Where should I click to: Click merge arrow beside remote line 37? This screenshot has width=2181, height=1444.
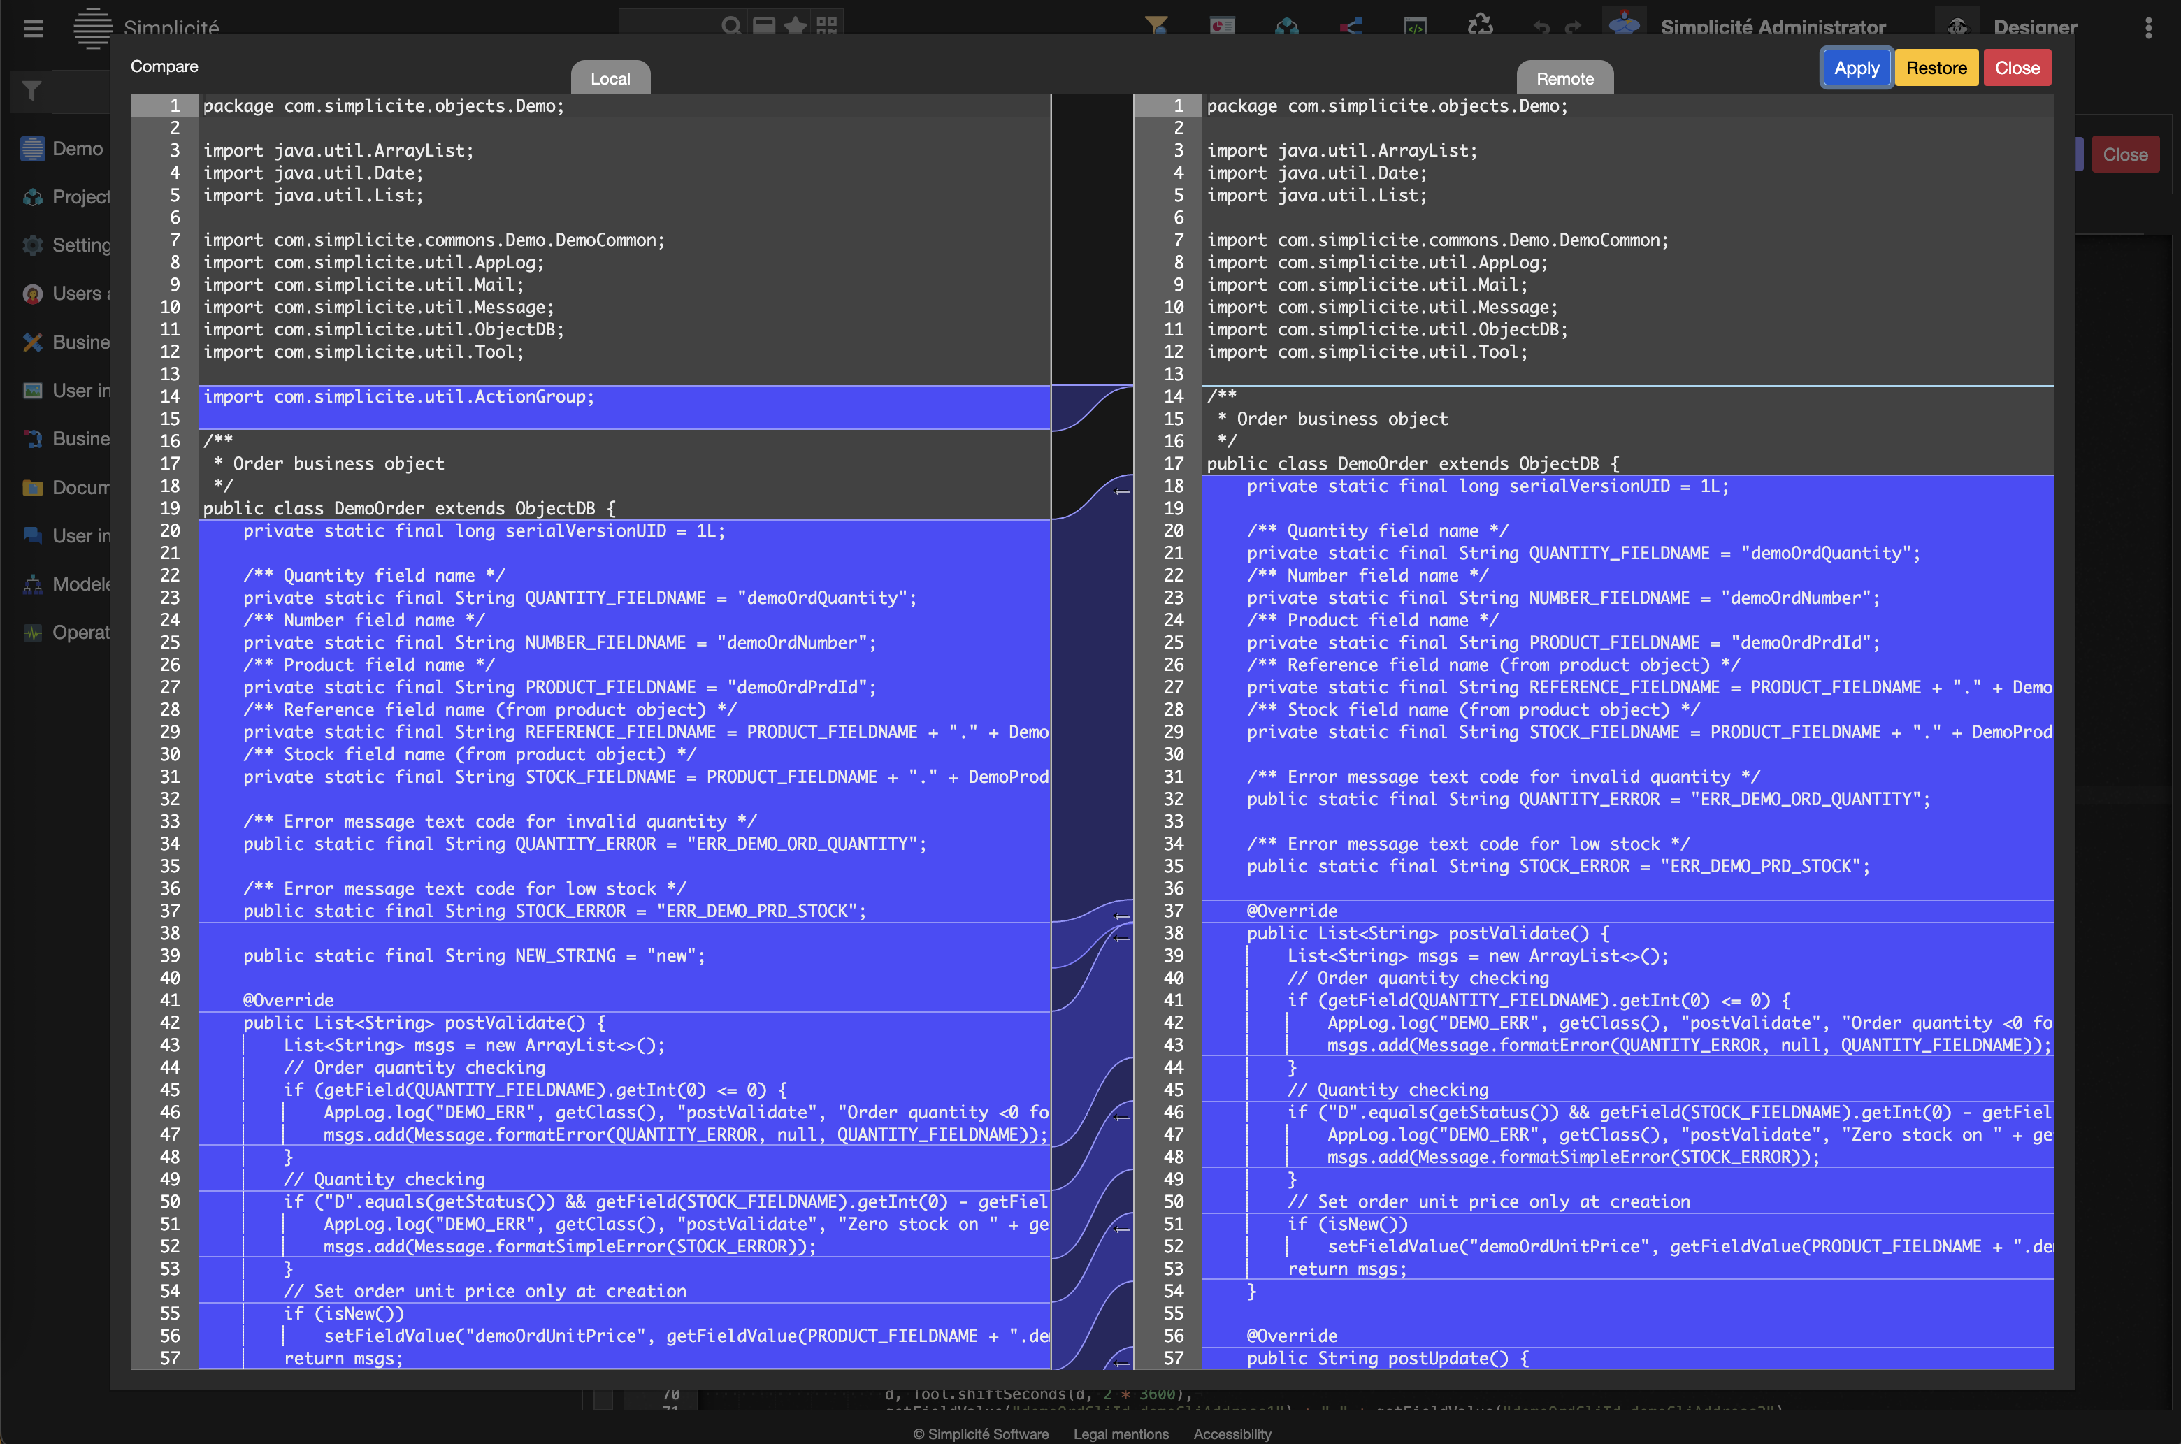(1122, 916)
